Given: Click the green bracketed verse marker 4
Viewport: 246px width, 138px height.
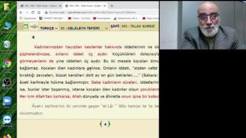Looking at the screenshot, I should (105, 124).
